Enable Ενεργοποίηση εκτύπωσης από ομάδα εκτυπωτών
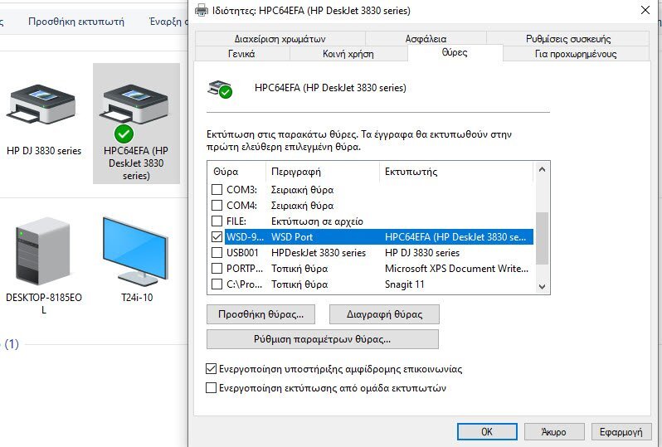The width and height of the screenshot is (662, 447). [x=211, y=387]
